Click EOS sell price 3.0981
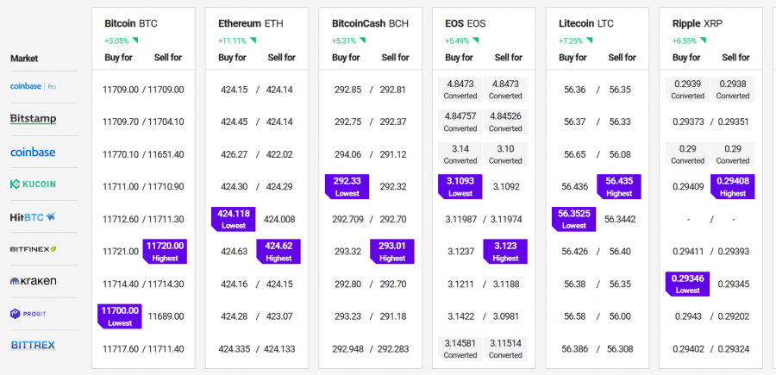Screen dimensions: 776x375 tap(507, 316)
